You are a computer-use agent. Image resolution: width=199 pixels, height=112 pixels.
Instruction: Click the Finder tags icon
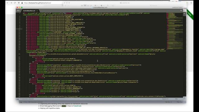pyautogui.click(x=113, y=6)
